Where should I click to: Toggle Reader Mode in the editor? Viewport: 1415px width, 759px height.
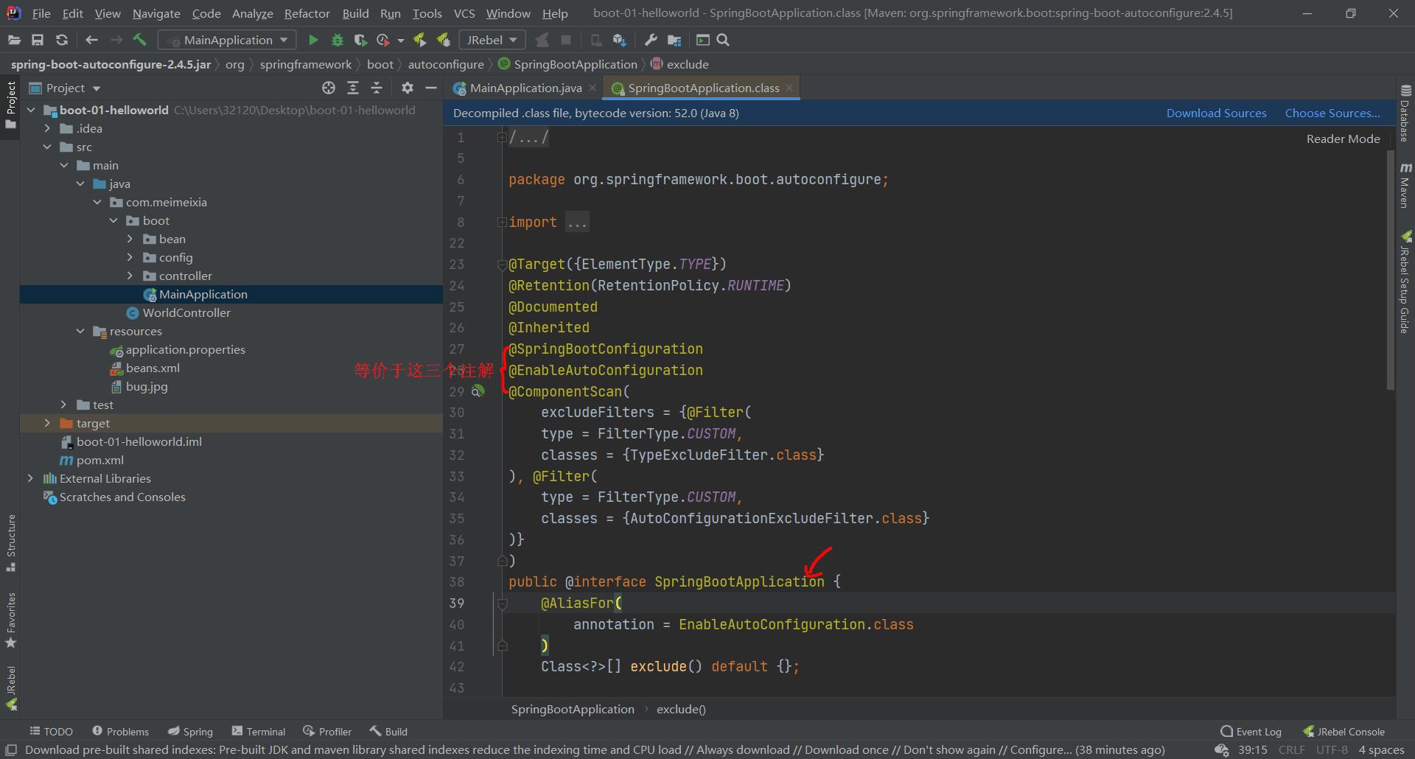point(1343,139)
